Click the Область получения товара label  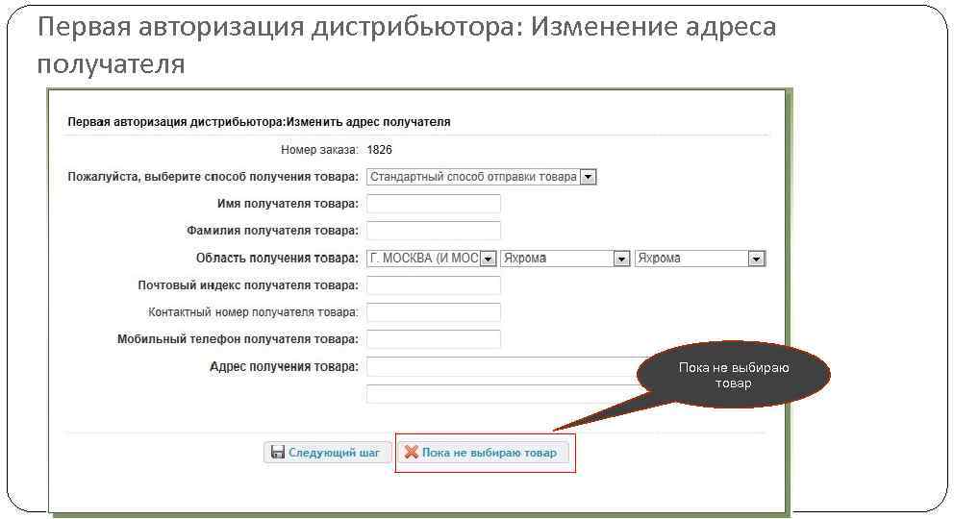coord(277,259)
